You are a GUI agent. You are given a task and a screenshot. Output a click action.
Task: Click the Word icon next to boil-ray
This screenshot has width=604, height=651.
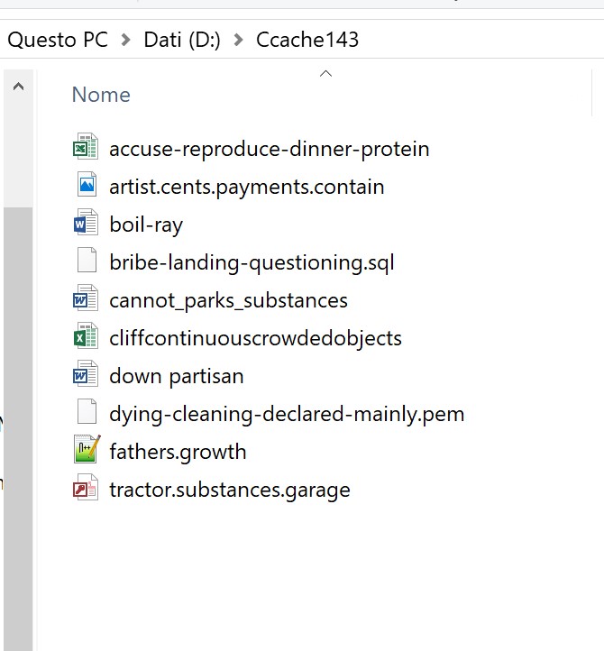point(86,225)
